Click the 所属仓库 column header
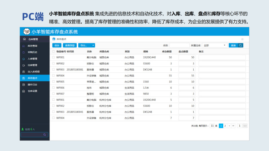 [x=104, y=52]
